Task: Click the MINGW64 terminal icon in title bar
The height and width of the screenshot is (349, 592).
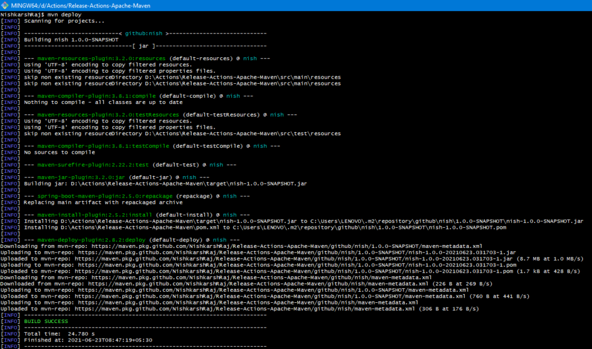Action: [x=5, y=5]
